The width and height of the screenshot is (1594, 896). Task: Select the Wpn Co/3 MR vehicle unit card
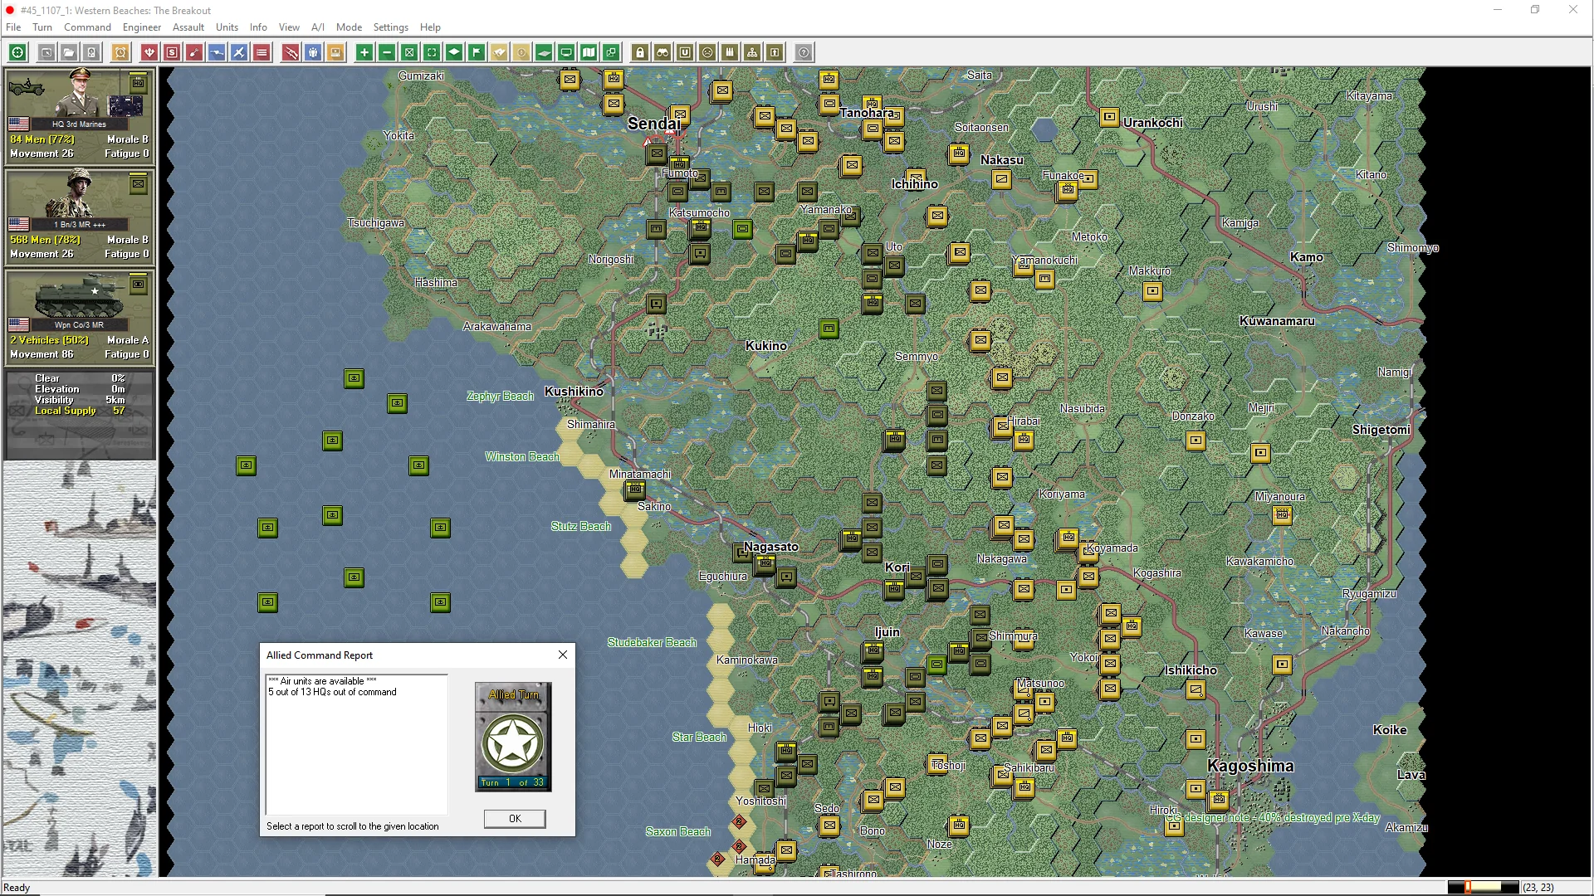point(80,316)
